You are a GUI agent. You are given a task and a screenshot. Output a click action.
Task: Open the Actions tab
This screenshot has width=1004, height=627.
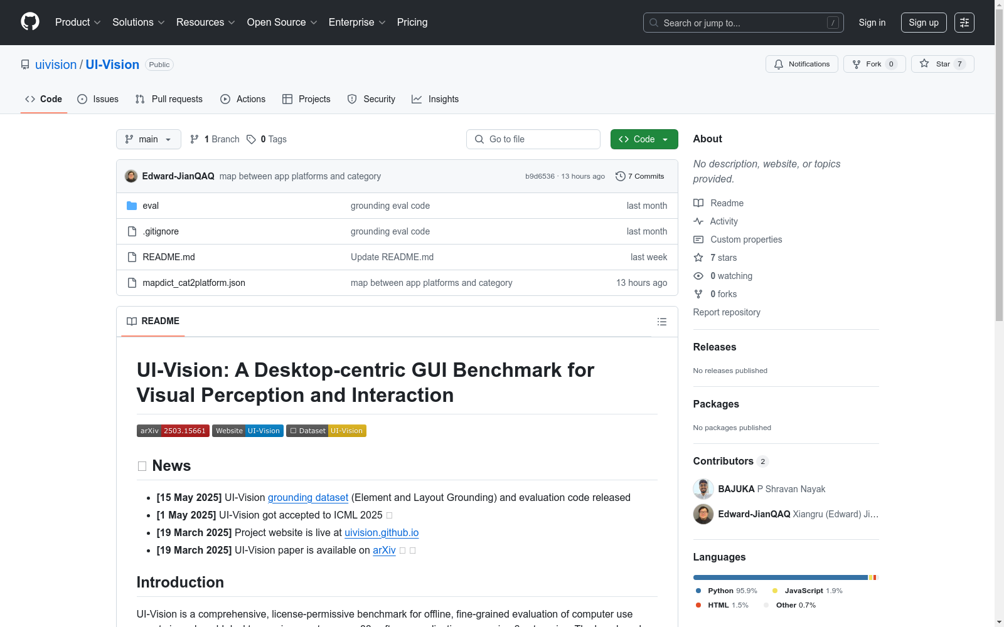[243, 99]
